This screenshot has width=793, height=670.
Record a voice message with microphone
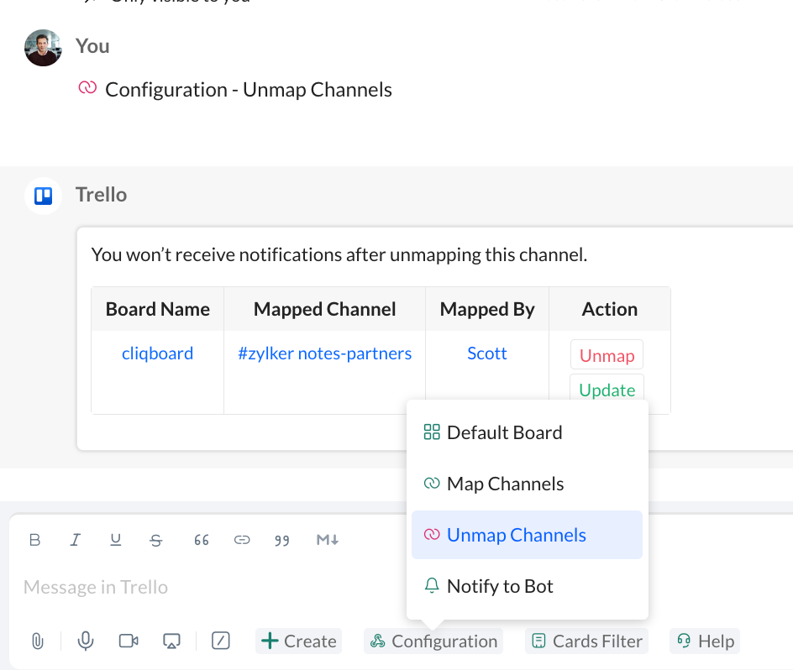pos(86,641)
